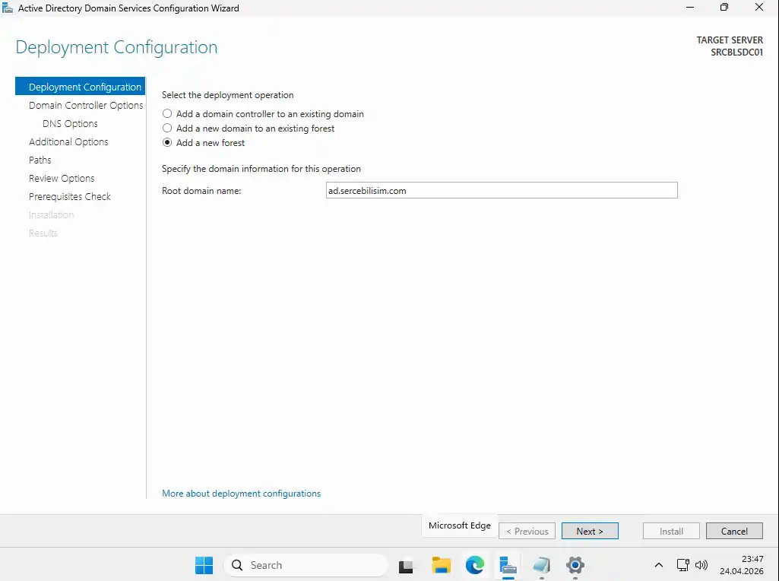Viewport: 779px width, 581px height.
Task: Click the Previous button
Action: 527,531
